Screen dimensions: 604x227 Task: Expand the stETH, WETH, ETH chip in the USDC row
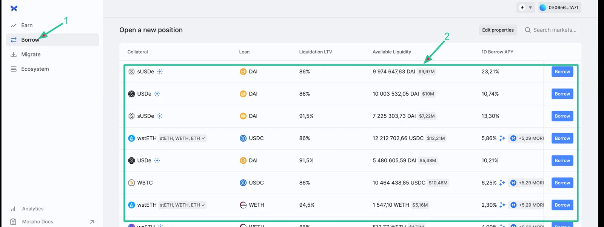coord(182,138)
